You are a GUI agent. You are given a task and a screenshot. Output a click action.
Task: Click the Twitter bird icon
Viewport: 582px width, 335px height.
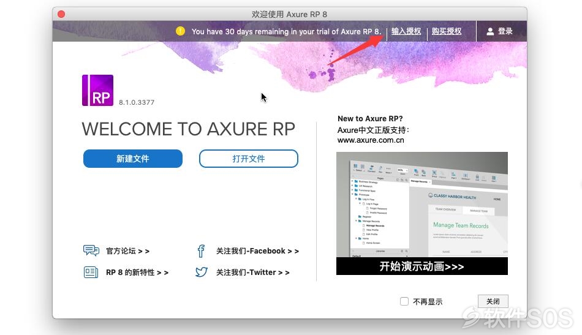(x=201, y=273)
